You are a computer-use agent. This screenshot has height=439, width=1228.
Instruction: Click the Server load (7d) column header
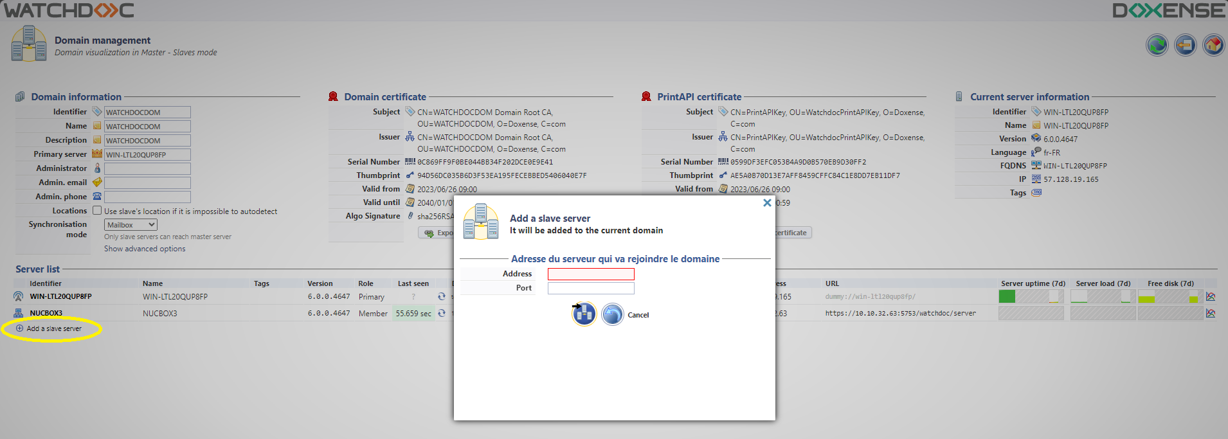click(x=1103, y=283)
